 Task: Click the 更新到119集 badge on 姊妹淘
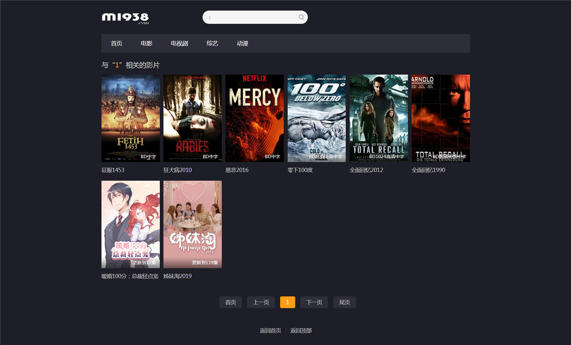(205, 263)
